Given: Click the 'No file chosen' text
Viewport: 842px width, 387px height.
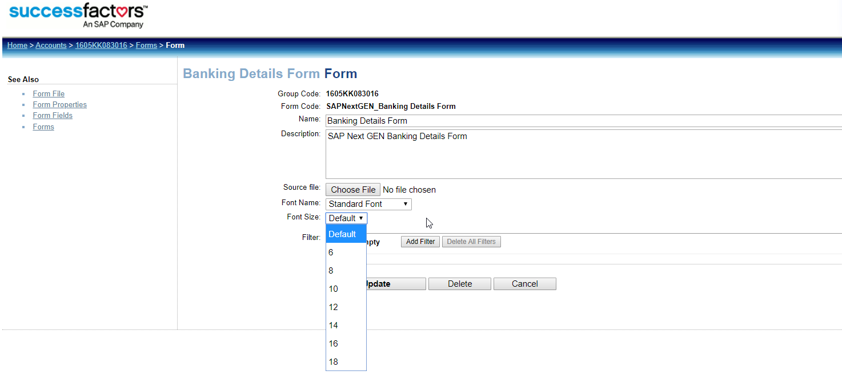Looking at the screenshot, I should (x=409, y=190).
